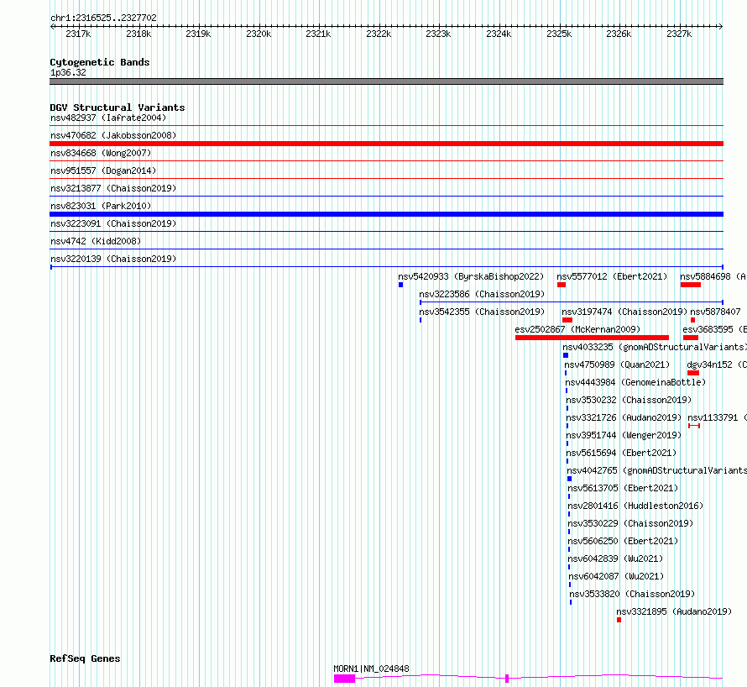The height and width of the screenshot is (687, 747).
Task: Click DGV Structural Variants track title
Action: (118, 108)
